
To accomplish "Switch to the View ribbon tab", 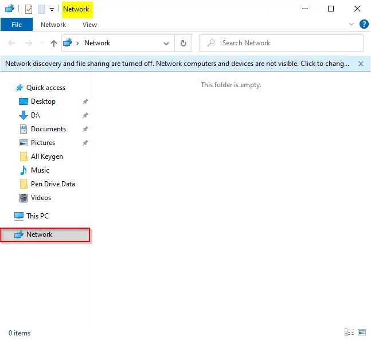I will [x=89, y=25].
